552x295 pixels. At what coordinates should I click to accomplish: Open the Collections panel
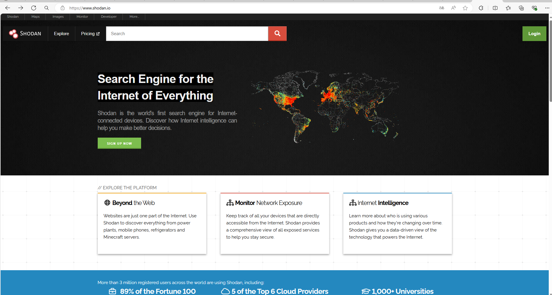tap(521, 8)
